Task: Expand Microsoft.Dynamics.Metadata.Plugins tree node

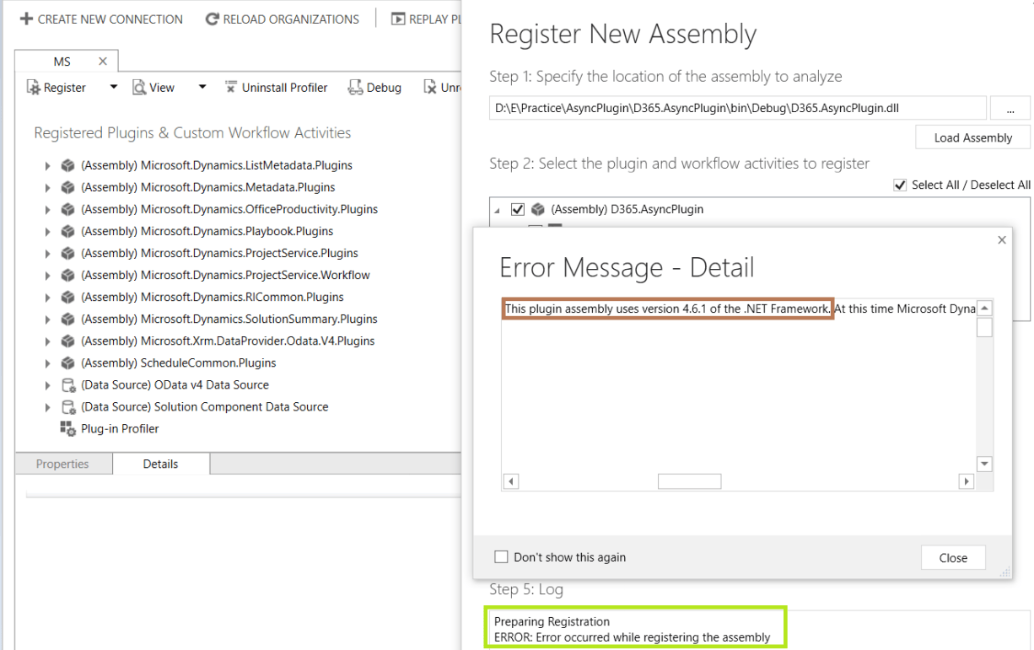Action: [48, 187]
